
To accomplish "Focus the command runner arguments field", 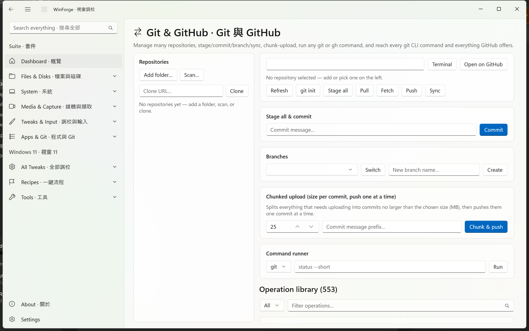I will pyautogui.click(x=390, y=267).
